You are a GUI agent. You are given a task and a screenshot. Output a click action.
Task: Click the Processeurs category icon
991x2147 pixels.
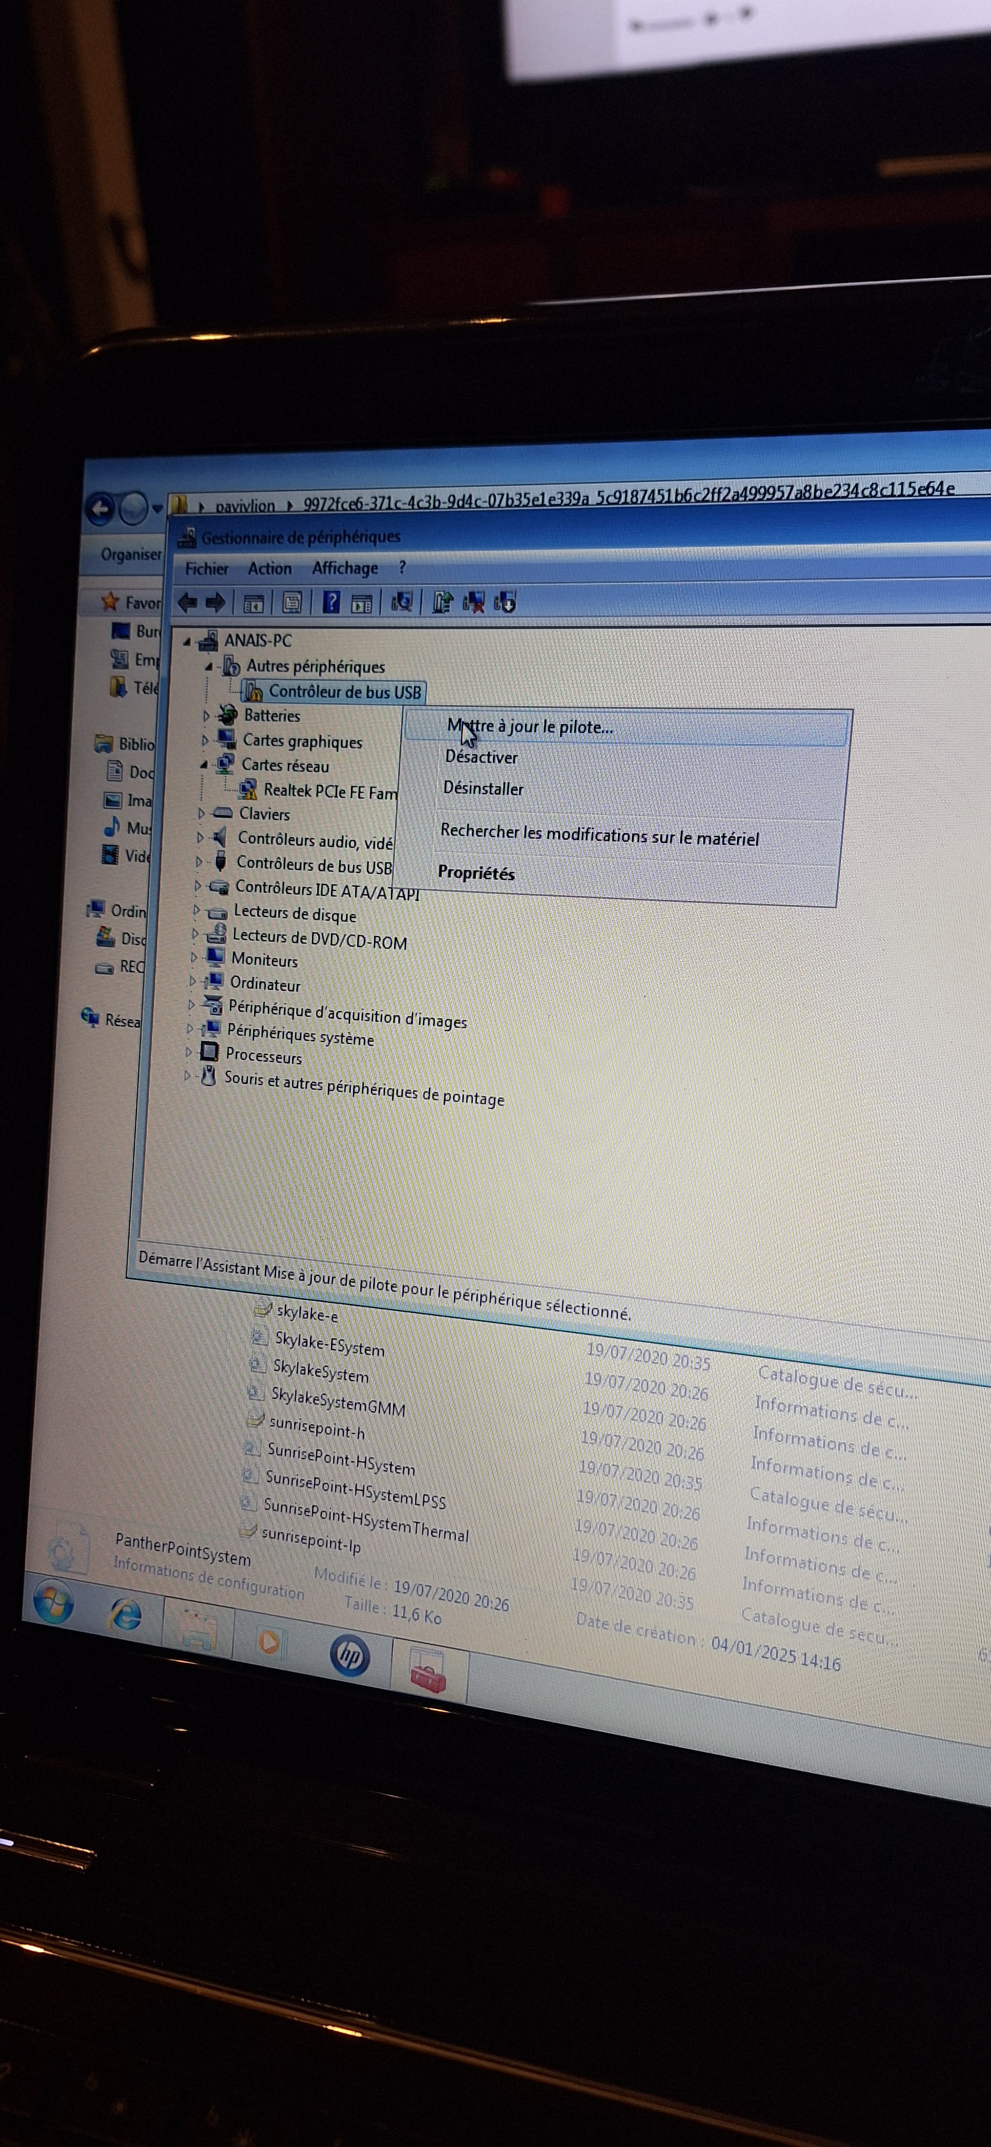click(209, 1052)
